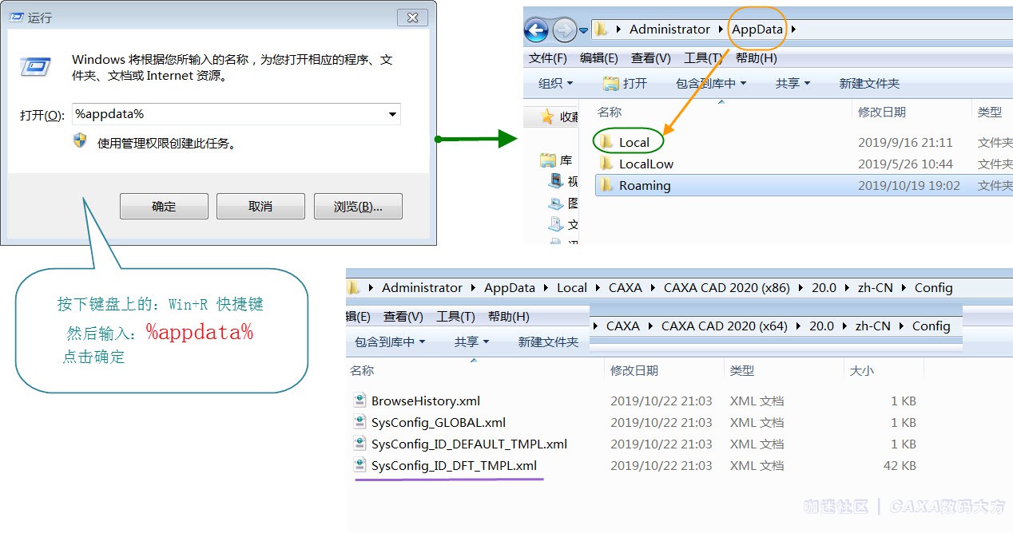The width and height of the screenshot is (1013, 533).
Task: Open the Run dialog's %appdata% dropdown arrow
Action: [x=392, y=114]
